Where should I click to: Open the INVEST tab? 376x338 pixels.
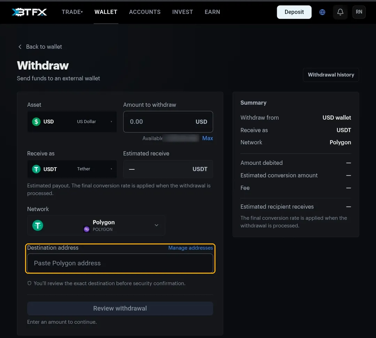tap(182, 12)
